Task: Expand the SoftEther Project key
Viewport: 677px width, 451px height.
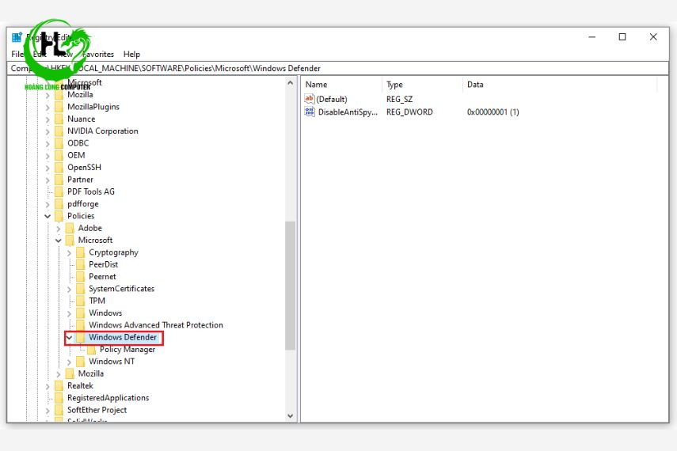Action: [x=48, y=410]
